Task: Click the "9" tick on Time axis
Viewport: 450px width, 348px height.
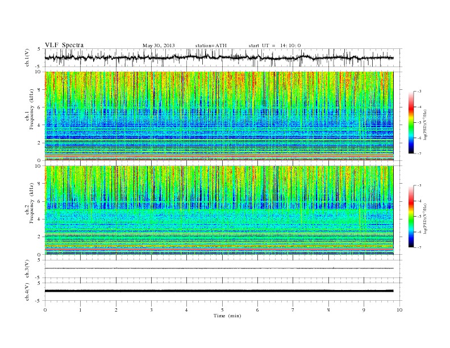Action: pos(364,310)
